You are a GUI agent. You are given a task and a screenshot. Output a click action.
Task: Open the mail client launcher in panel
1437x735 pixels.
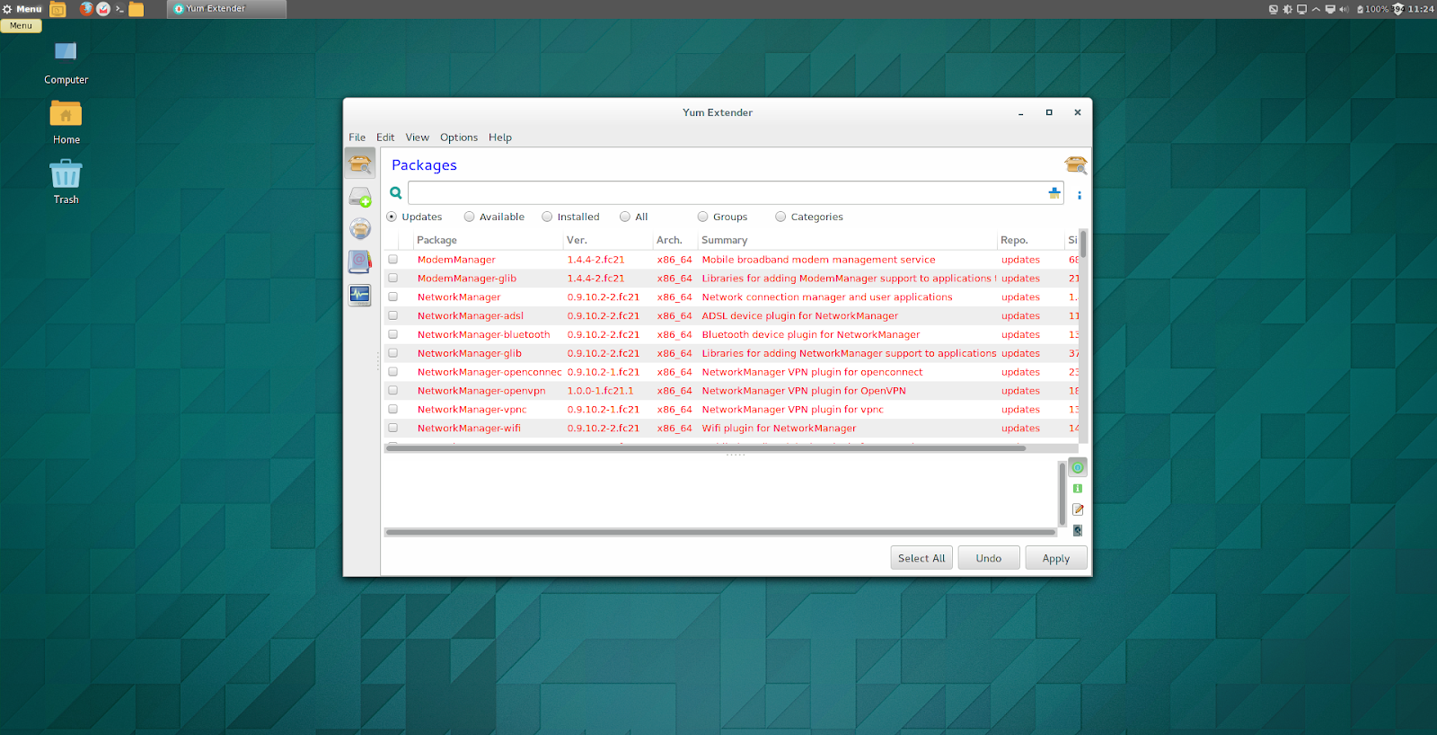(x=103, y=9)
